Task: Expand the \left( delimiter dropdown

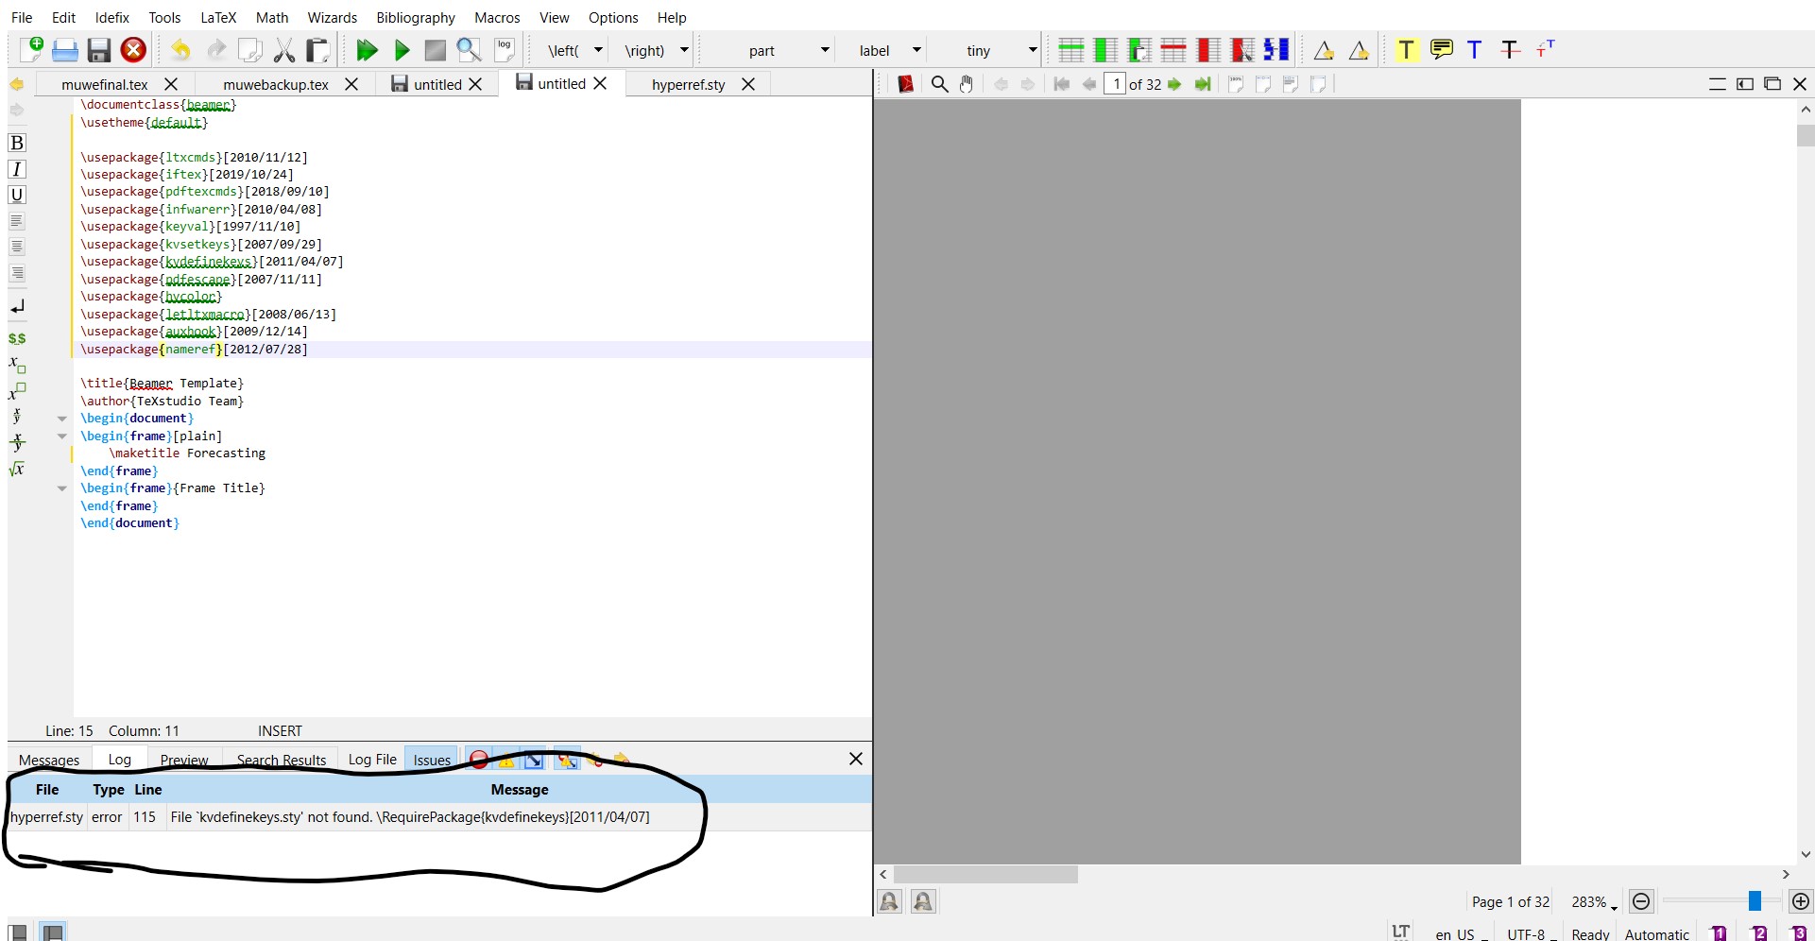Action: (x=597, y=50)
